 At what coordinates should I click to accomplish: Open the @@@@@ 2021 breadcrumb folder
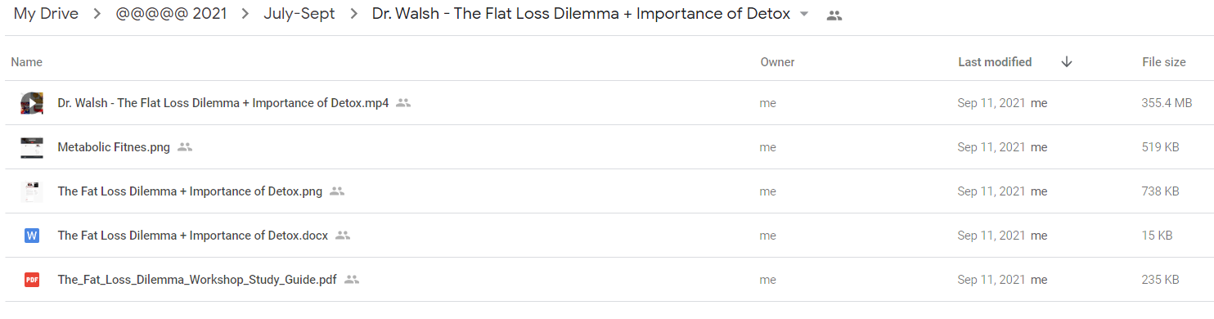click(172, 15)
